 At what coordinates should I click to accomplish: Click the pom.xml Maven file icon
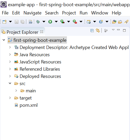click(16, 105)
